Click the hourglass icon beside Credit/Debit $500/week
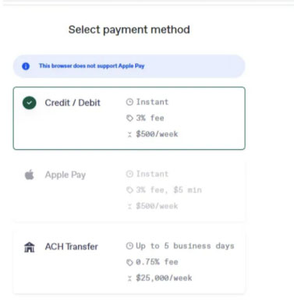 click(129, 134)
